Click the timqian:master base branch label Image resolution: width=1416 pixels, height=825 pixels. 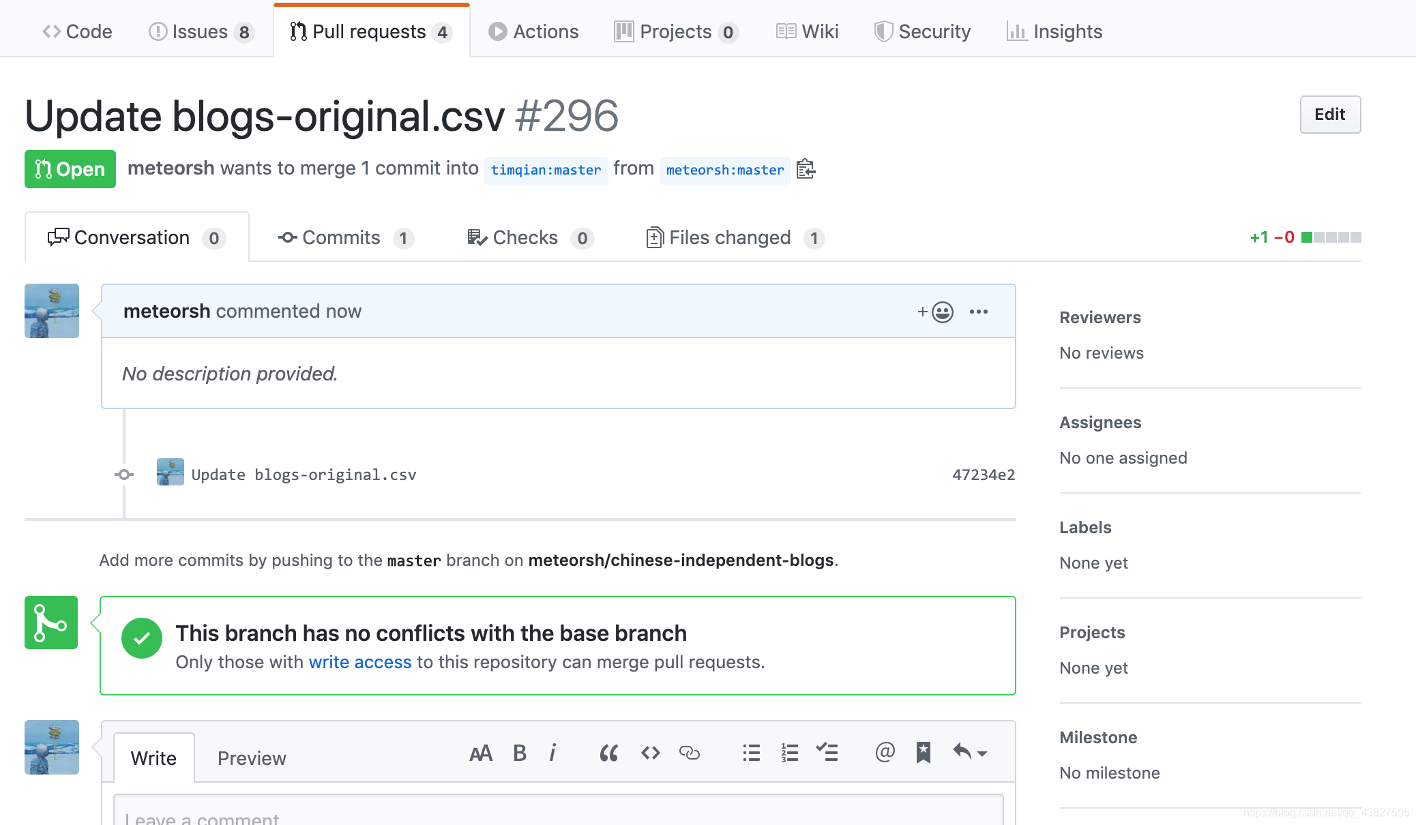pos(546,170)
